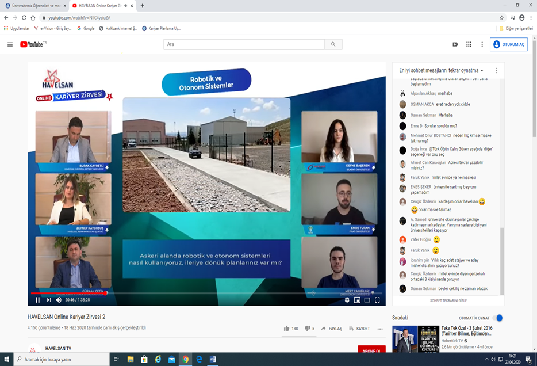This screenshot has width=537, height=366.
Task: Show hidden system tray icons chevron
Action: point(486,359)
